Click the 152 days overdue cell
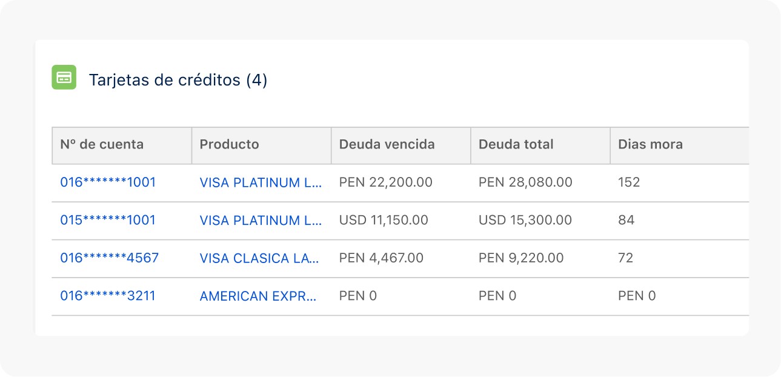 (629, 182)
